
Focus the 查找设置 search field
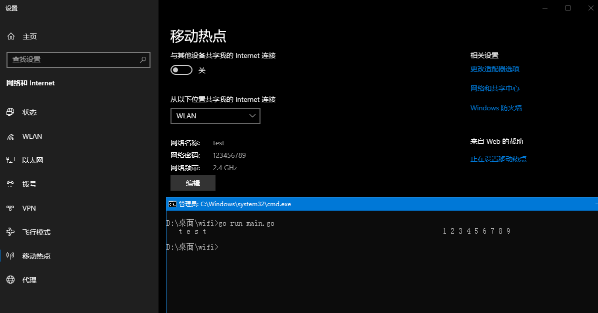pyautogui.click(x=78, y=60)
